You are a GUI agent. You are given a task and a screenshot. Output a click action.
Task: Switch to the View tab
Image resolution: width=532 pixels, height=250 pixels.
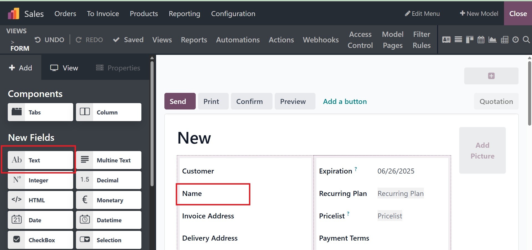(x=64, y=68)
